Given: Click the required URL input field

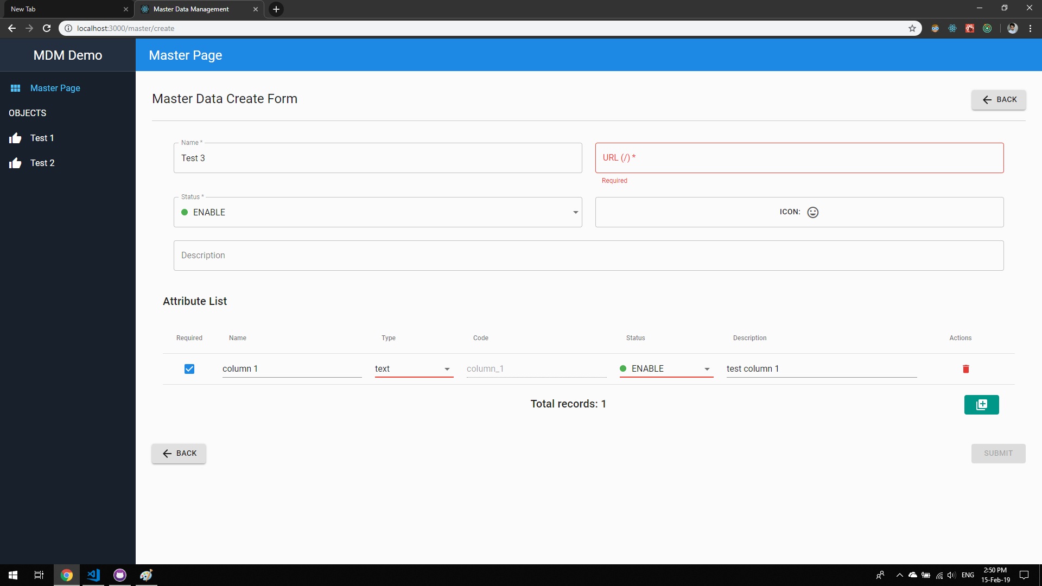Looking at the screenshot, I should [x=799, y=158].
